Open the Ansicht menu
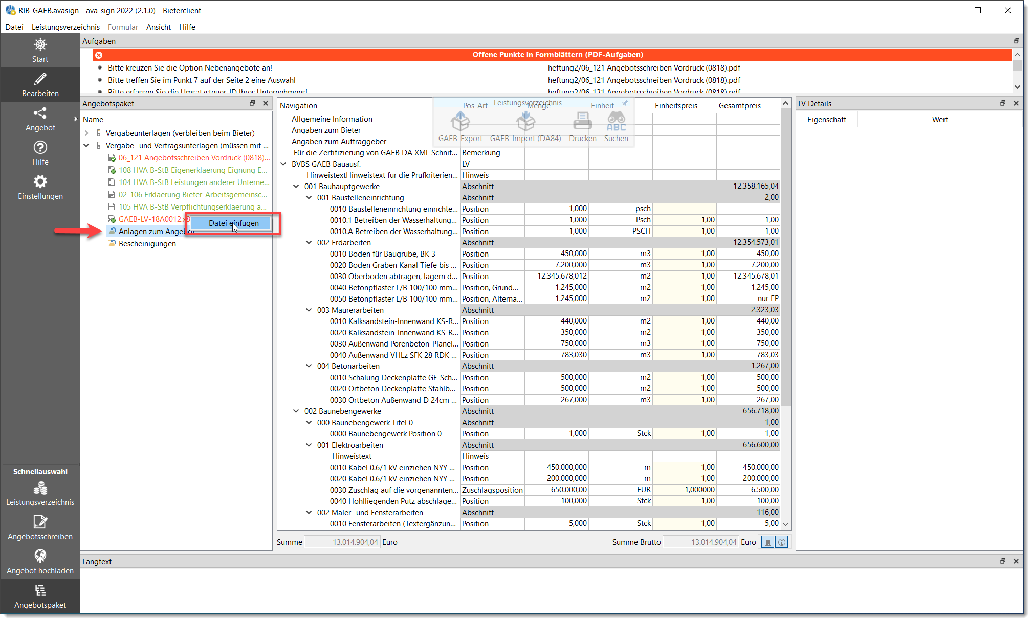The image size is (1032, 622). point(158,27)
